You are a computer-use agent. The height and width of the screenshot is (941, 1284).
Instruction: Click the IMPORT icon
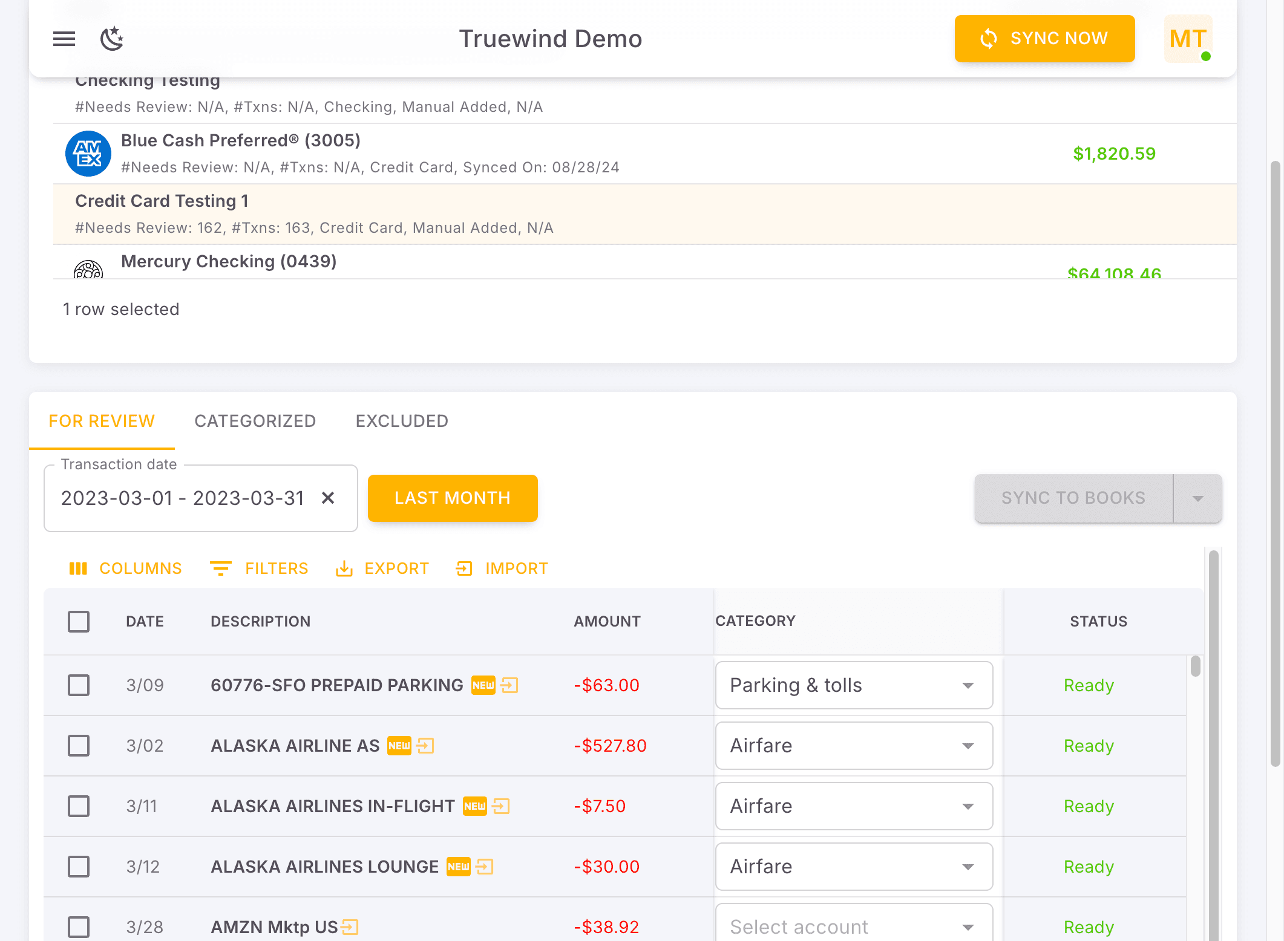[x=463, y=568]
